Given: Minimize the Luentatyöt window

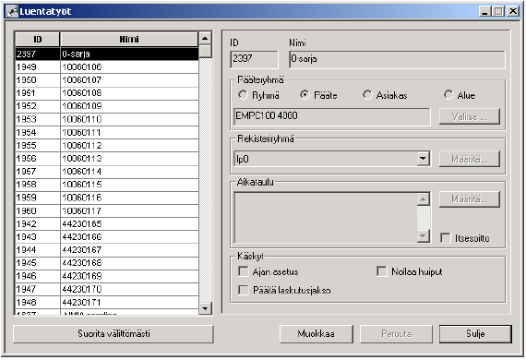Looking at the screenshot, I should point(484,11).
